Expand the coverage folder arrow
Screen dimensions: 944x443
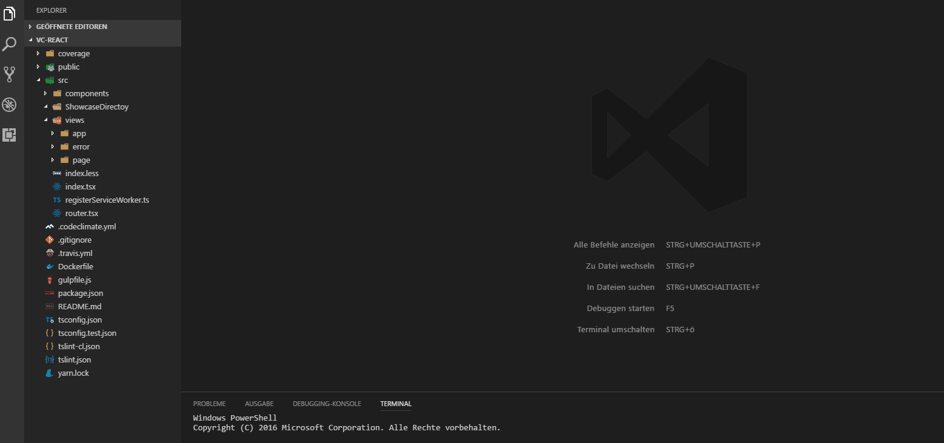pyautogui.click(x=38, y=53)
